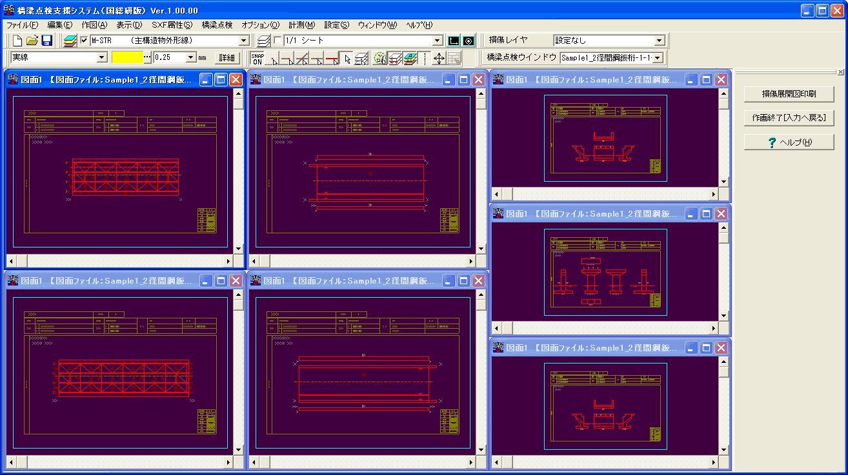Expand the M-STR layer dropdown
Screen dimensions: 848x475
coord(244,41)
